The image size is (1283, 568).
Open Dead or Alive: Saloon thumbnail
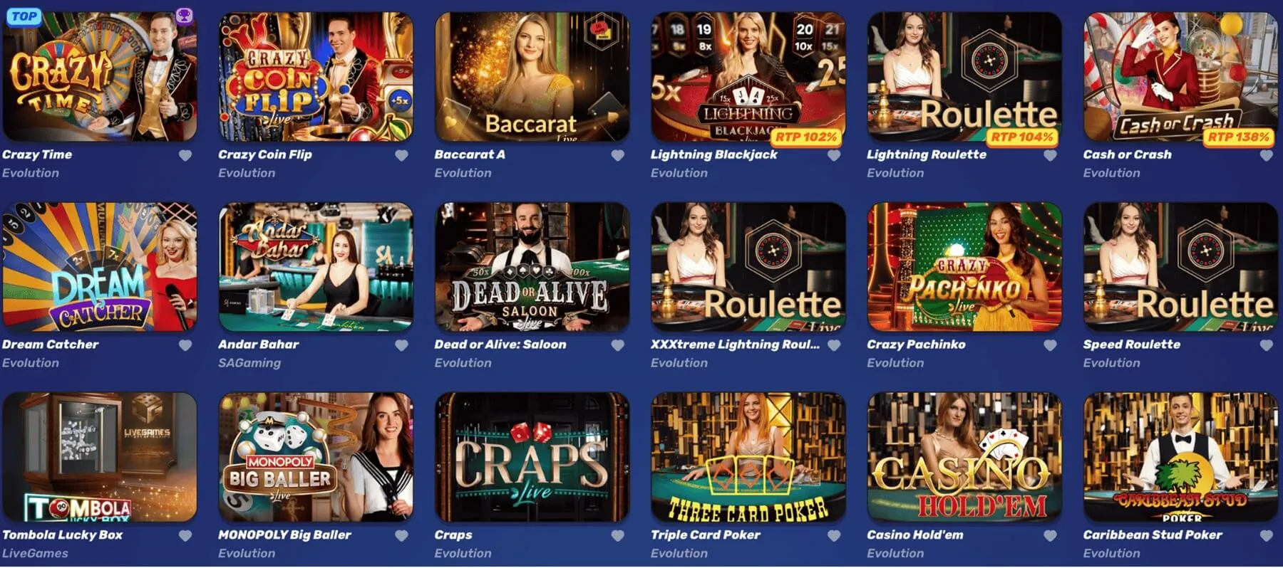click(532, 267)
